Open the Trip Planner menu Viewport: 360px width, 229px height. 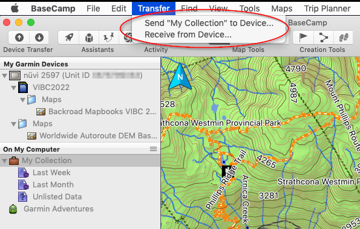tap(327, 8)
